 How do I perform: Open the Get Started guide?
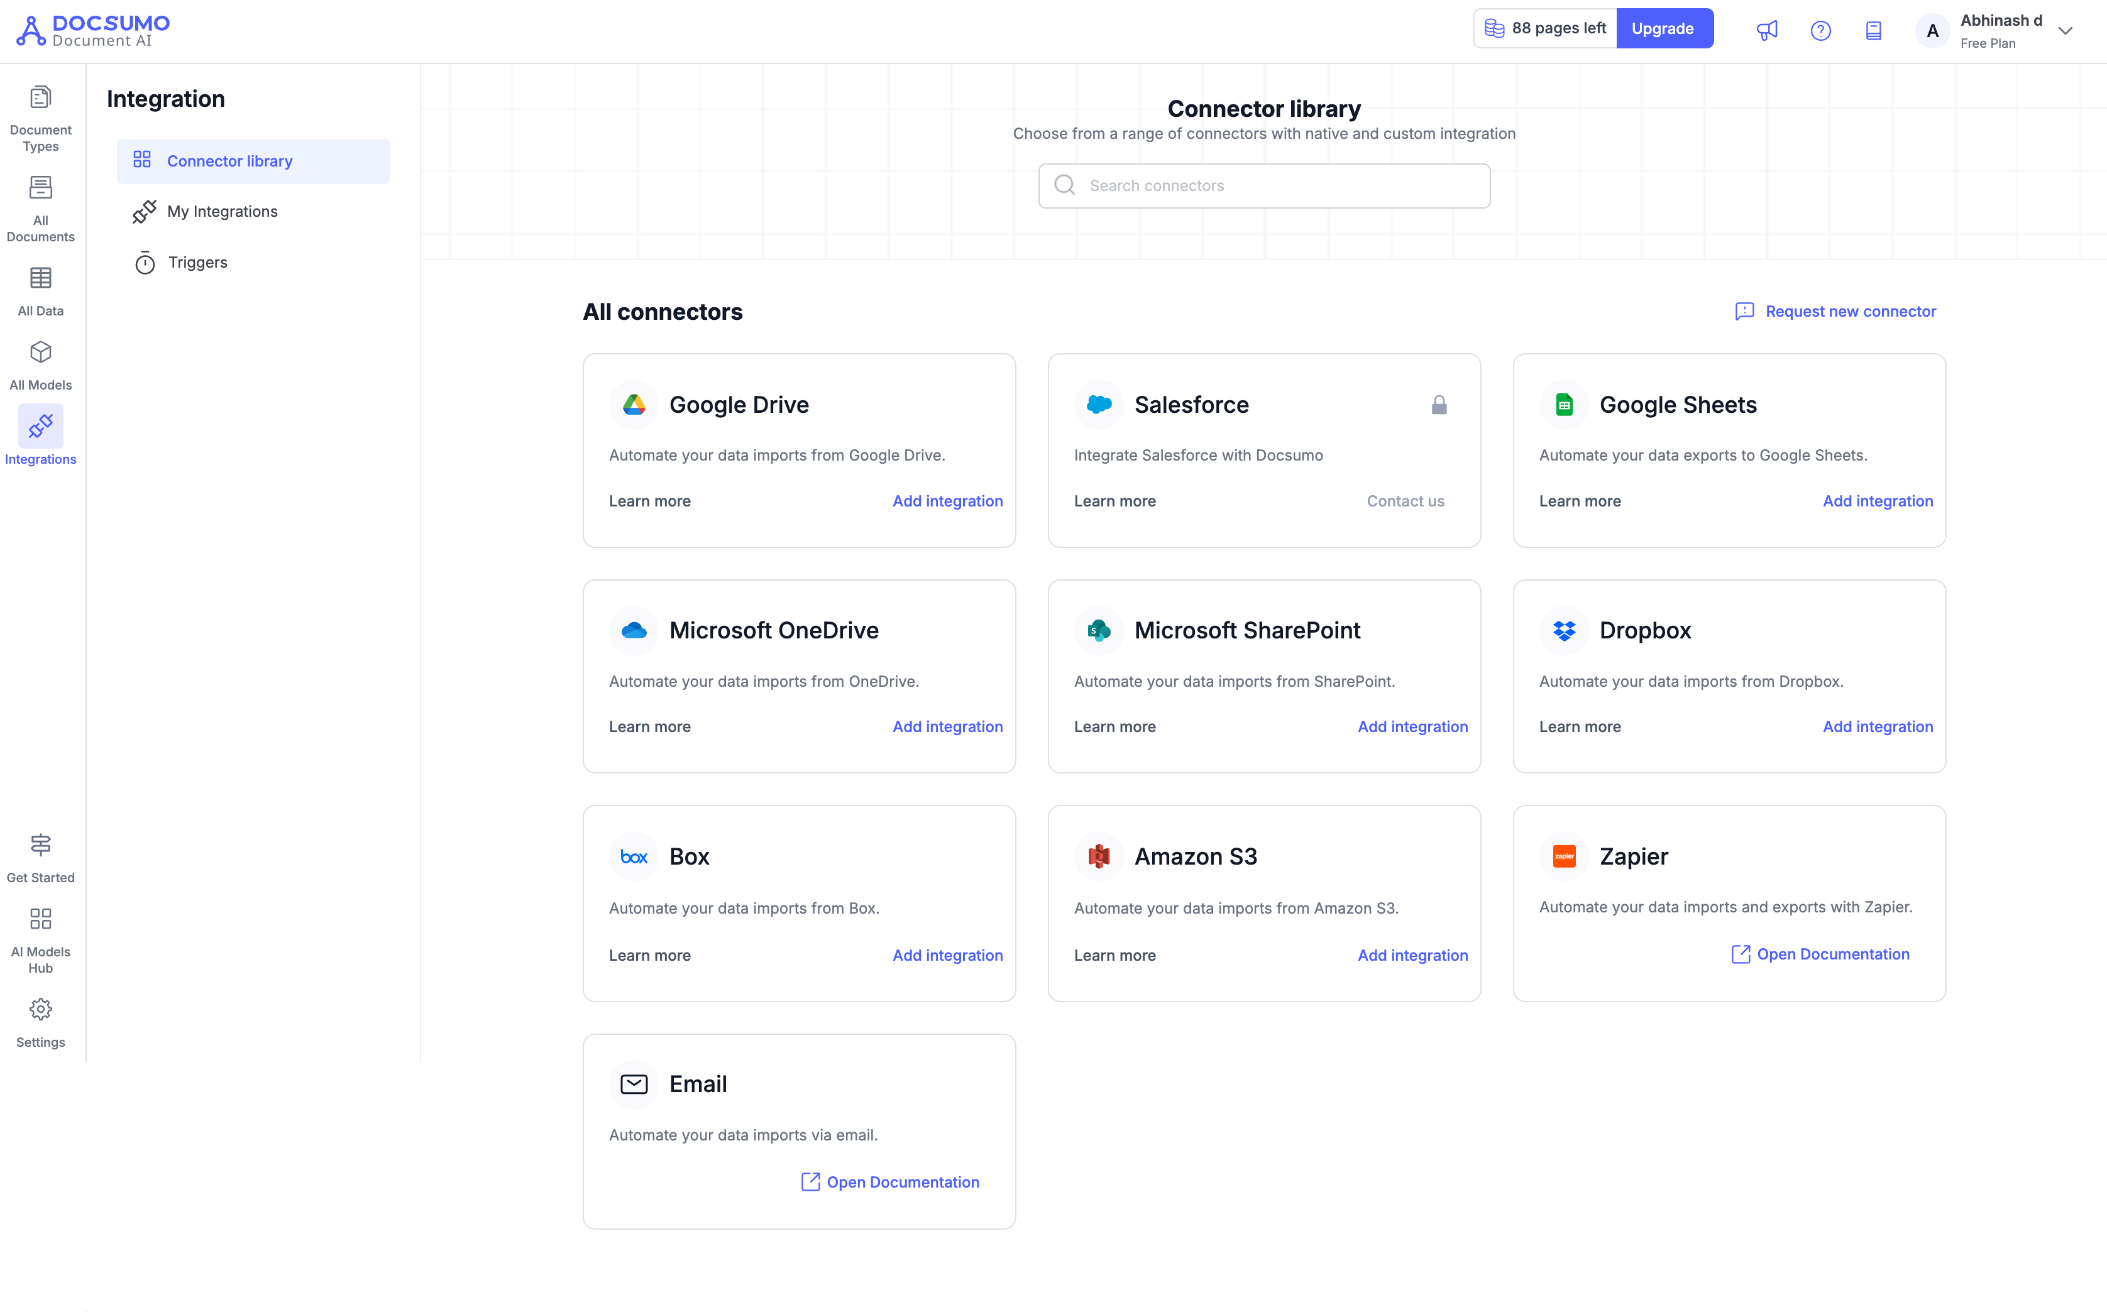coord(41,858)
